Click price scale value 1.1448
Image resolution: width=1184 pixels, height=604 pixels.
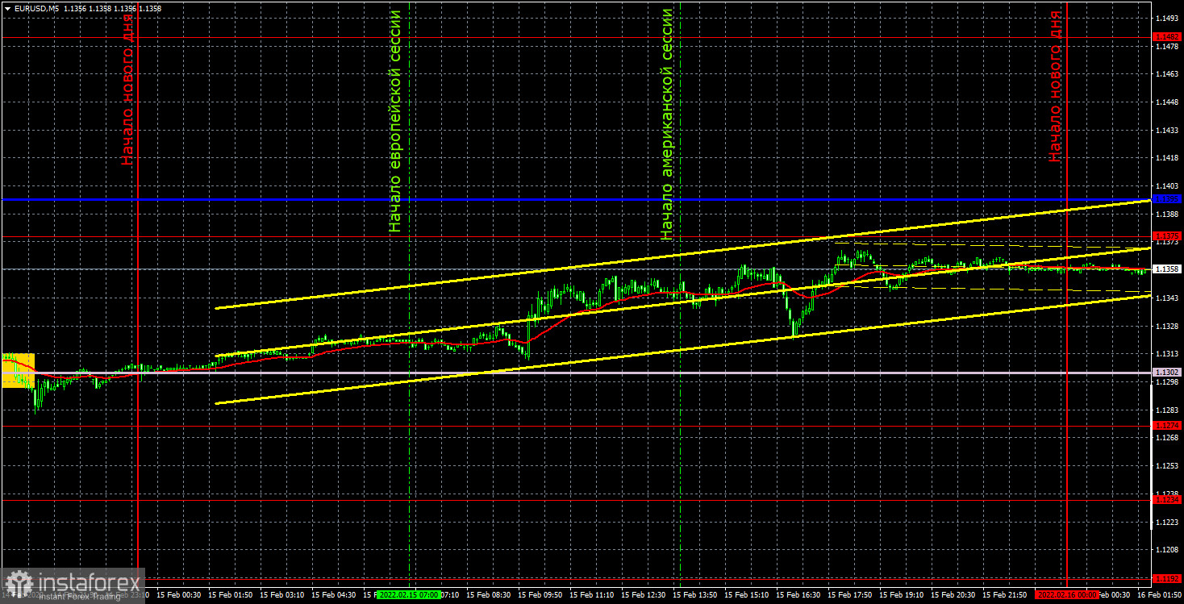(1167, 102)
